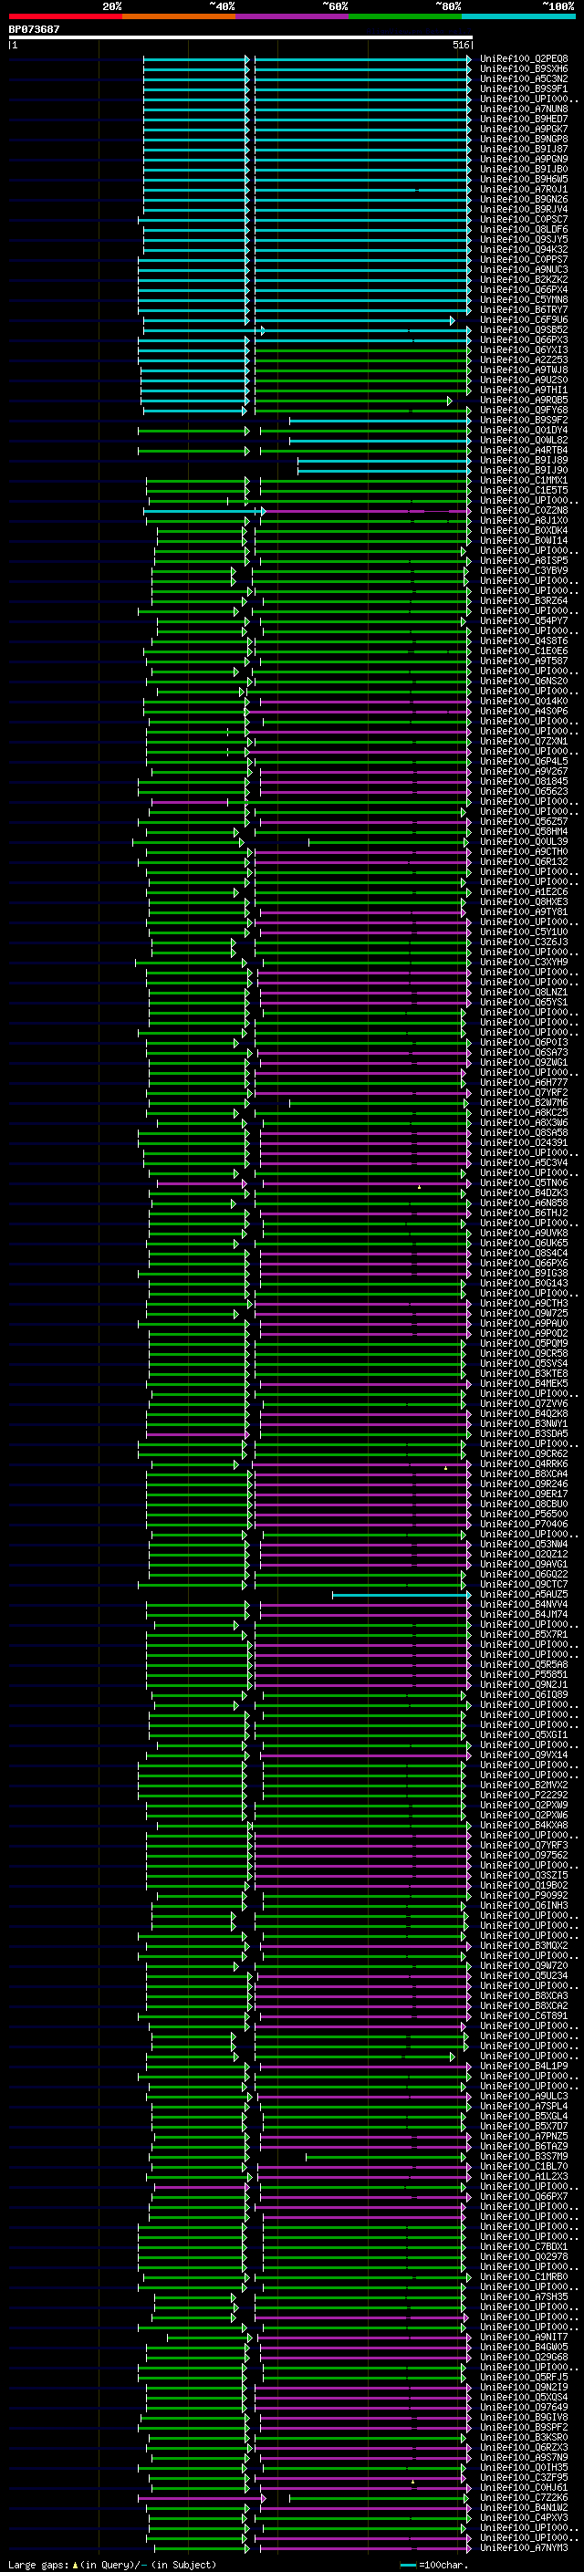
Task: Click hit label UniRef100_C7BDX1
Action: pos(524,2246)
